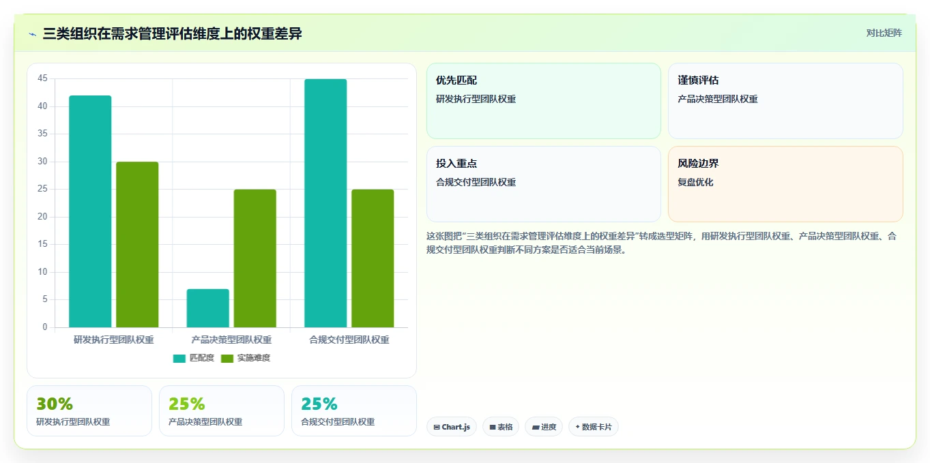Click the short teal bar for 产品决策型团队权重
The height and width of the screenshot is (463, 930).
(x=208, y=308)
